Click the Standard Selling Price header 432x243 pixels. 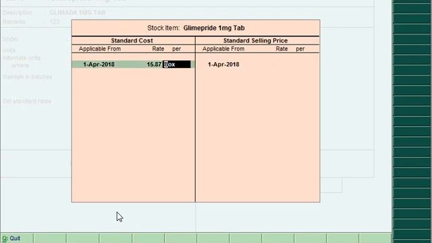[x=255, y=40]
